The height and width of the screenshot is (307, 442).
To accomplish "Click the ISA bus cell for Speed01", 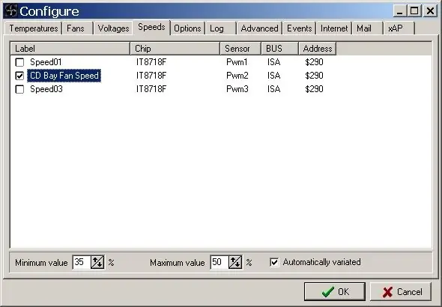I will point(273,62).
